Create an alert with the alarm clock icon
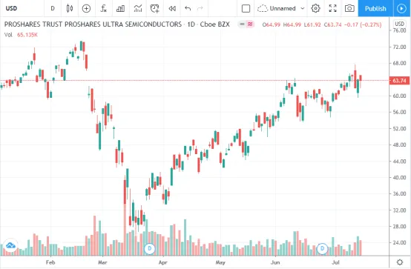Screen dimensions: 411x269 154,8
